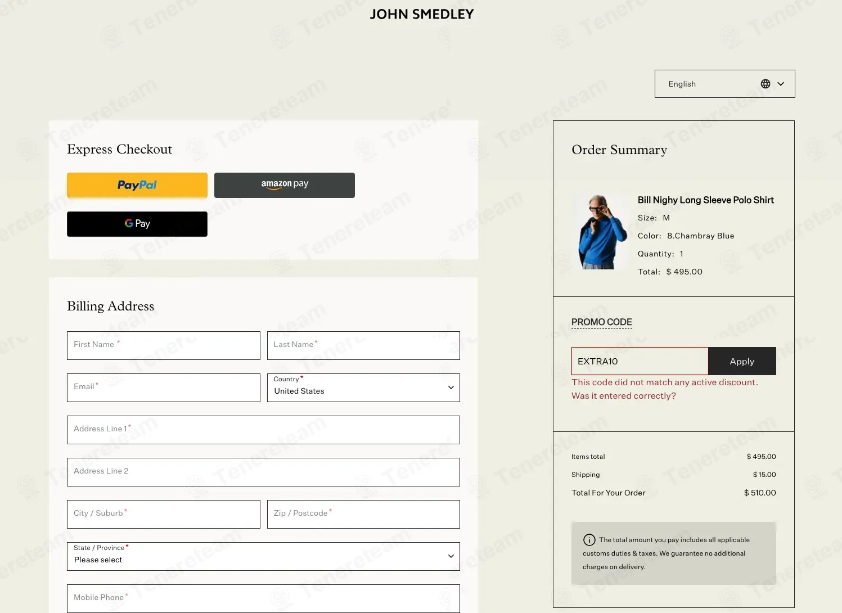Click the Express Checkout heading
842x613 pixels.
[x=120, y=149]
